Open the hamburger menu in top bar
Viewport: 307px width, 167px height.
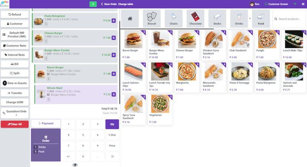(x=303, y=4)
